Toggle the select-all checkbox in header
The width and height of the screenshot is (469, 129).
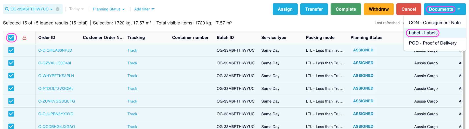[x=11, y=38]
